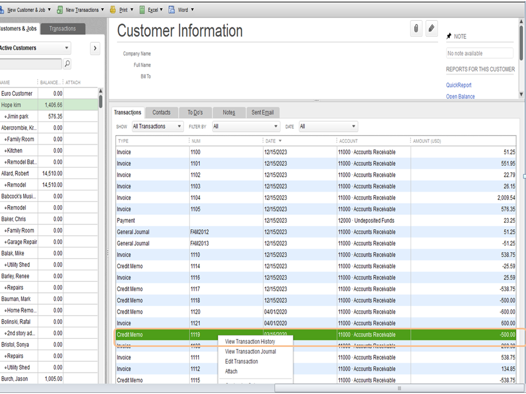Click the customer search magnifier icon
The image size is (526, 394).
(67, 64)
